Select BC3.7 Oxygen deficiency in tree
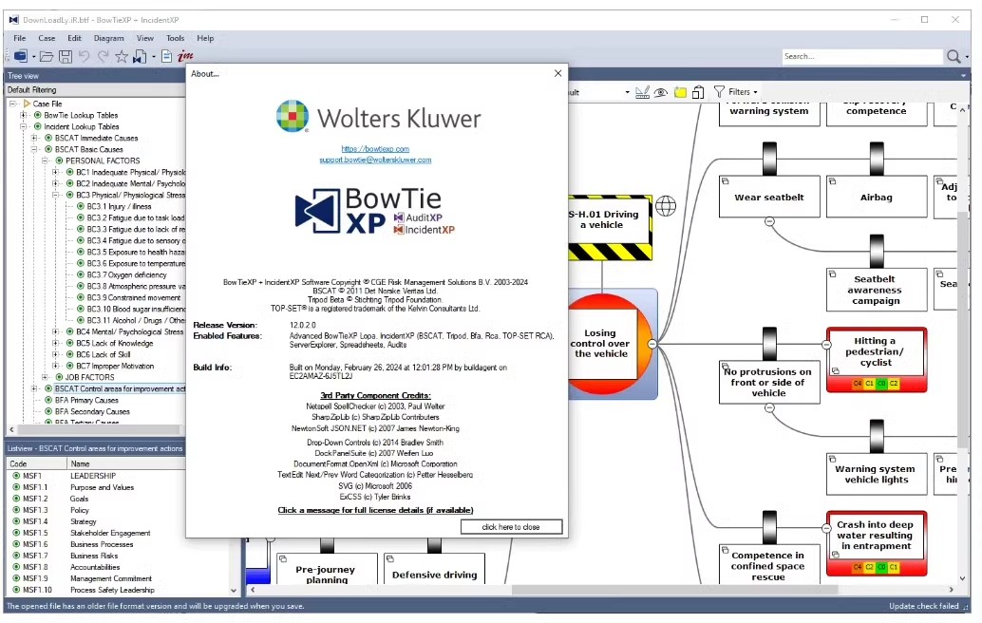The image size is (982, 623). click(126, 274)
